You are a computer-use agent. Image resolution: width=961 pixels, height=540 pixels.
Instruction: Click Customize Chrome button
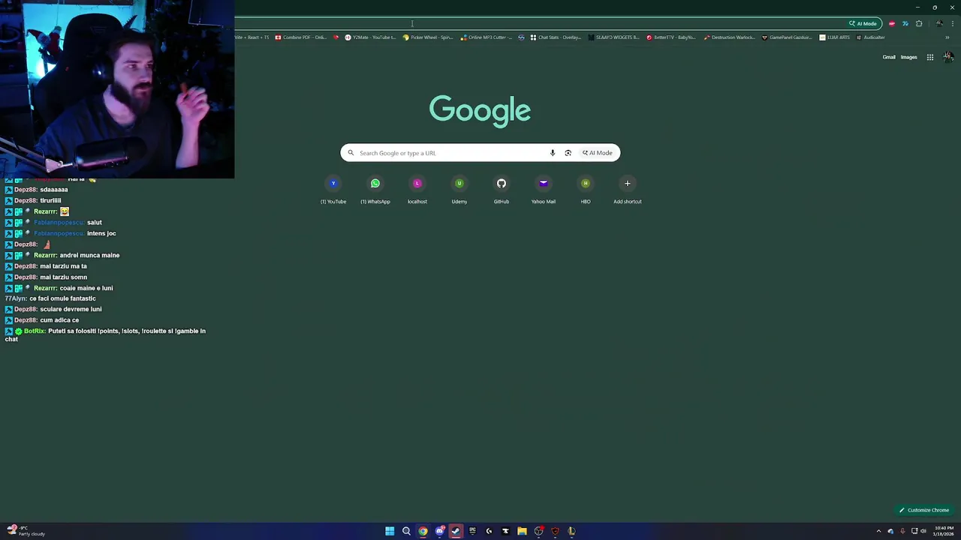[924, 510]
